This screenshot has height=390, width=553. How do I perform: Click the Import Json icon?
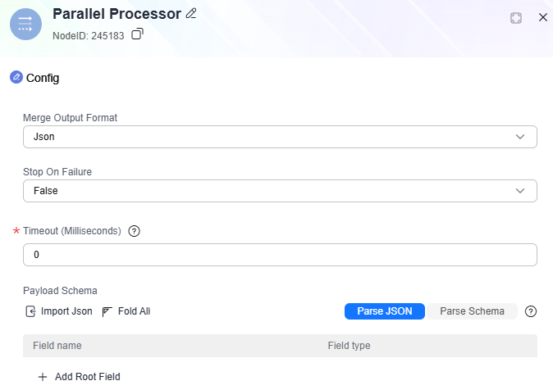(30, 311)
